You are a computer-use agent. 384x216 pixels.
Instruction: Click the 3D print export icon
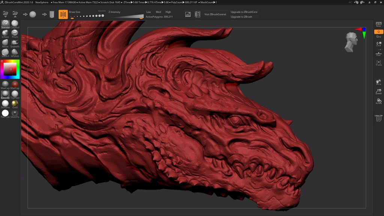point(197,15)
